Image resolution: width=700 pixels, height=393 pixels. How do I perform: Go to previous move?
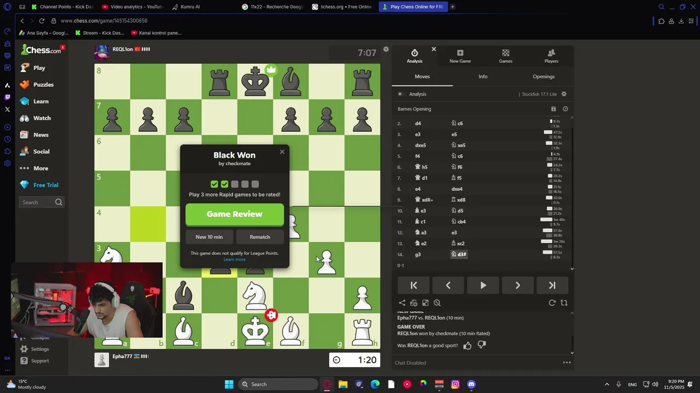[x=448, y=285]
